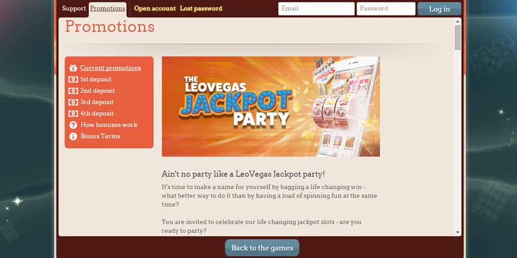Click the money icon next to 4th deposit

click(x=73, y=113)
